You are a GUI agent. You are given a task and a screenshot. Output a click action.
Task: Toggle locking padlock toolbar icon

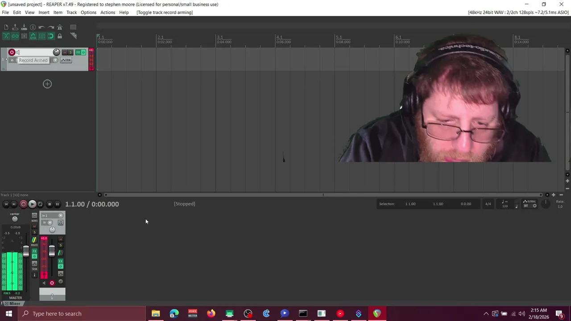coord(60,36)
